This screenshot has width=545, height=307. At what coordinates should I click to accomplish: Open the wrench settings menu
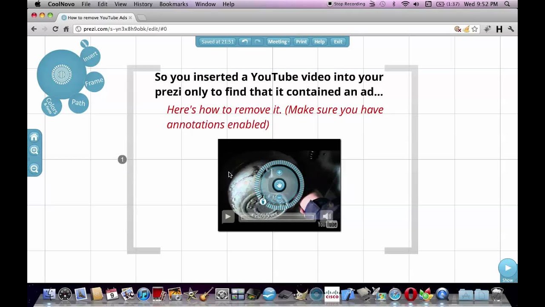[x=511, y=29]
